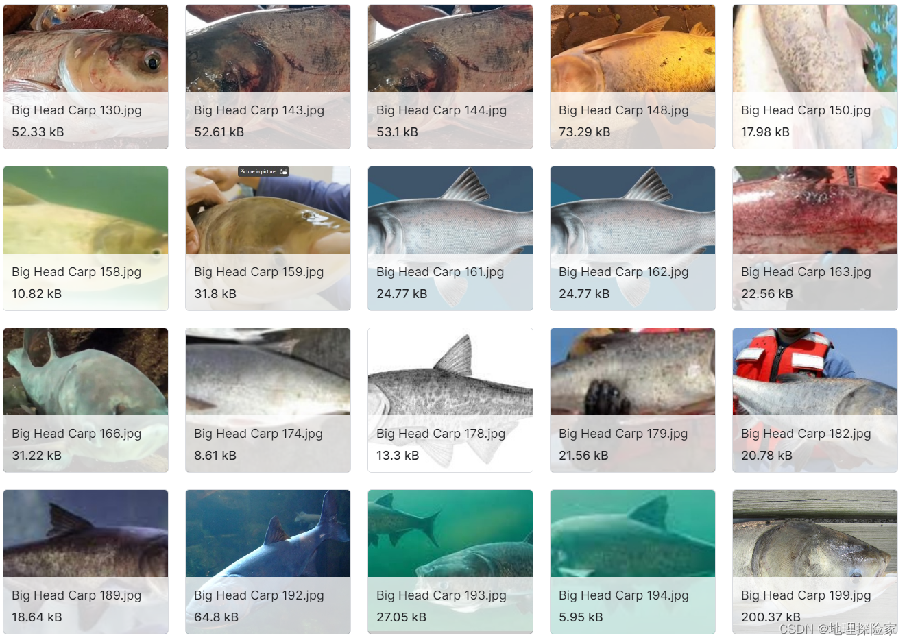Viewport: 907px width, 642px height.
Task: Select Big Head Carp 182.jpg life-vest photo
Action: tap(815, 400)
